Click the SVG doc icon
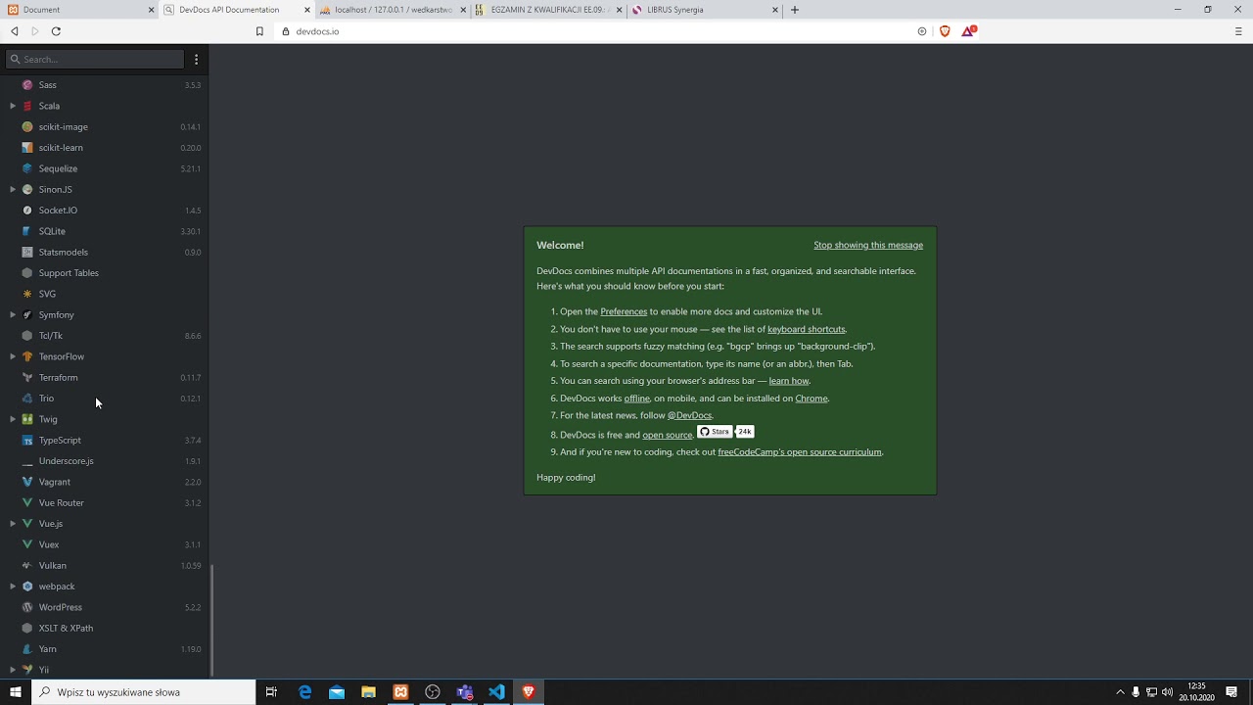 pos(27,294)
